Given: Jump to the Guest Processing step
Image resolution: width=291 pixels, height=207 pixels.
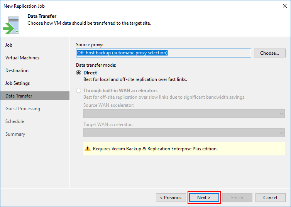Looking at the screenshot, I should point(23,109).
